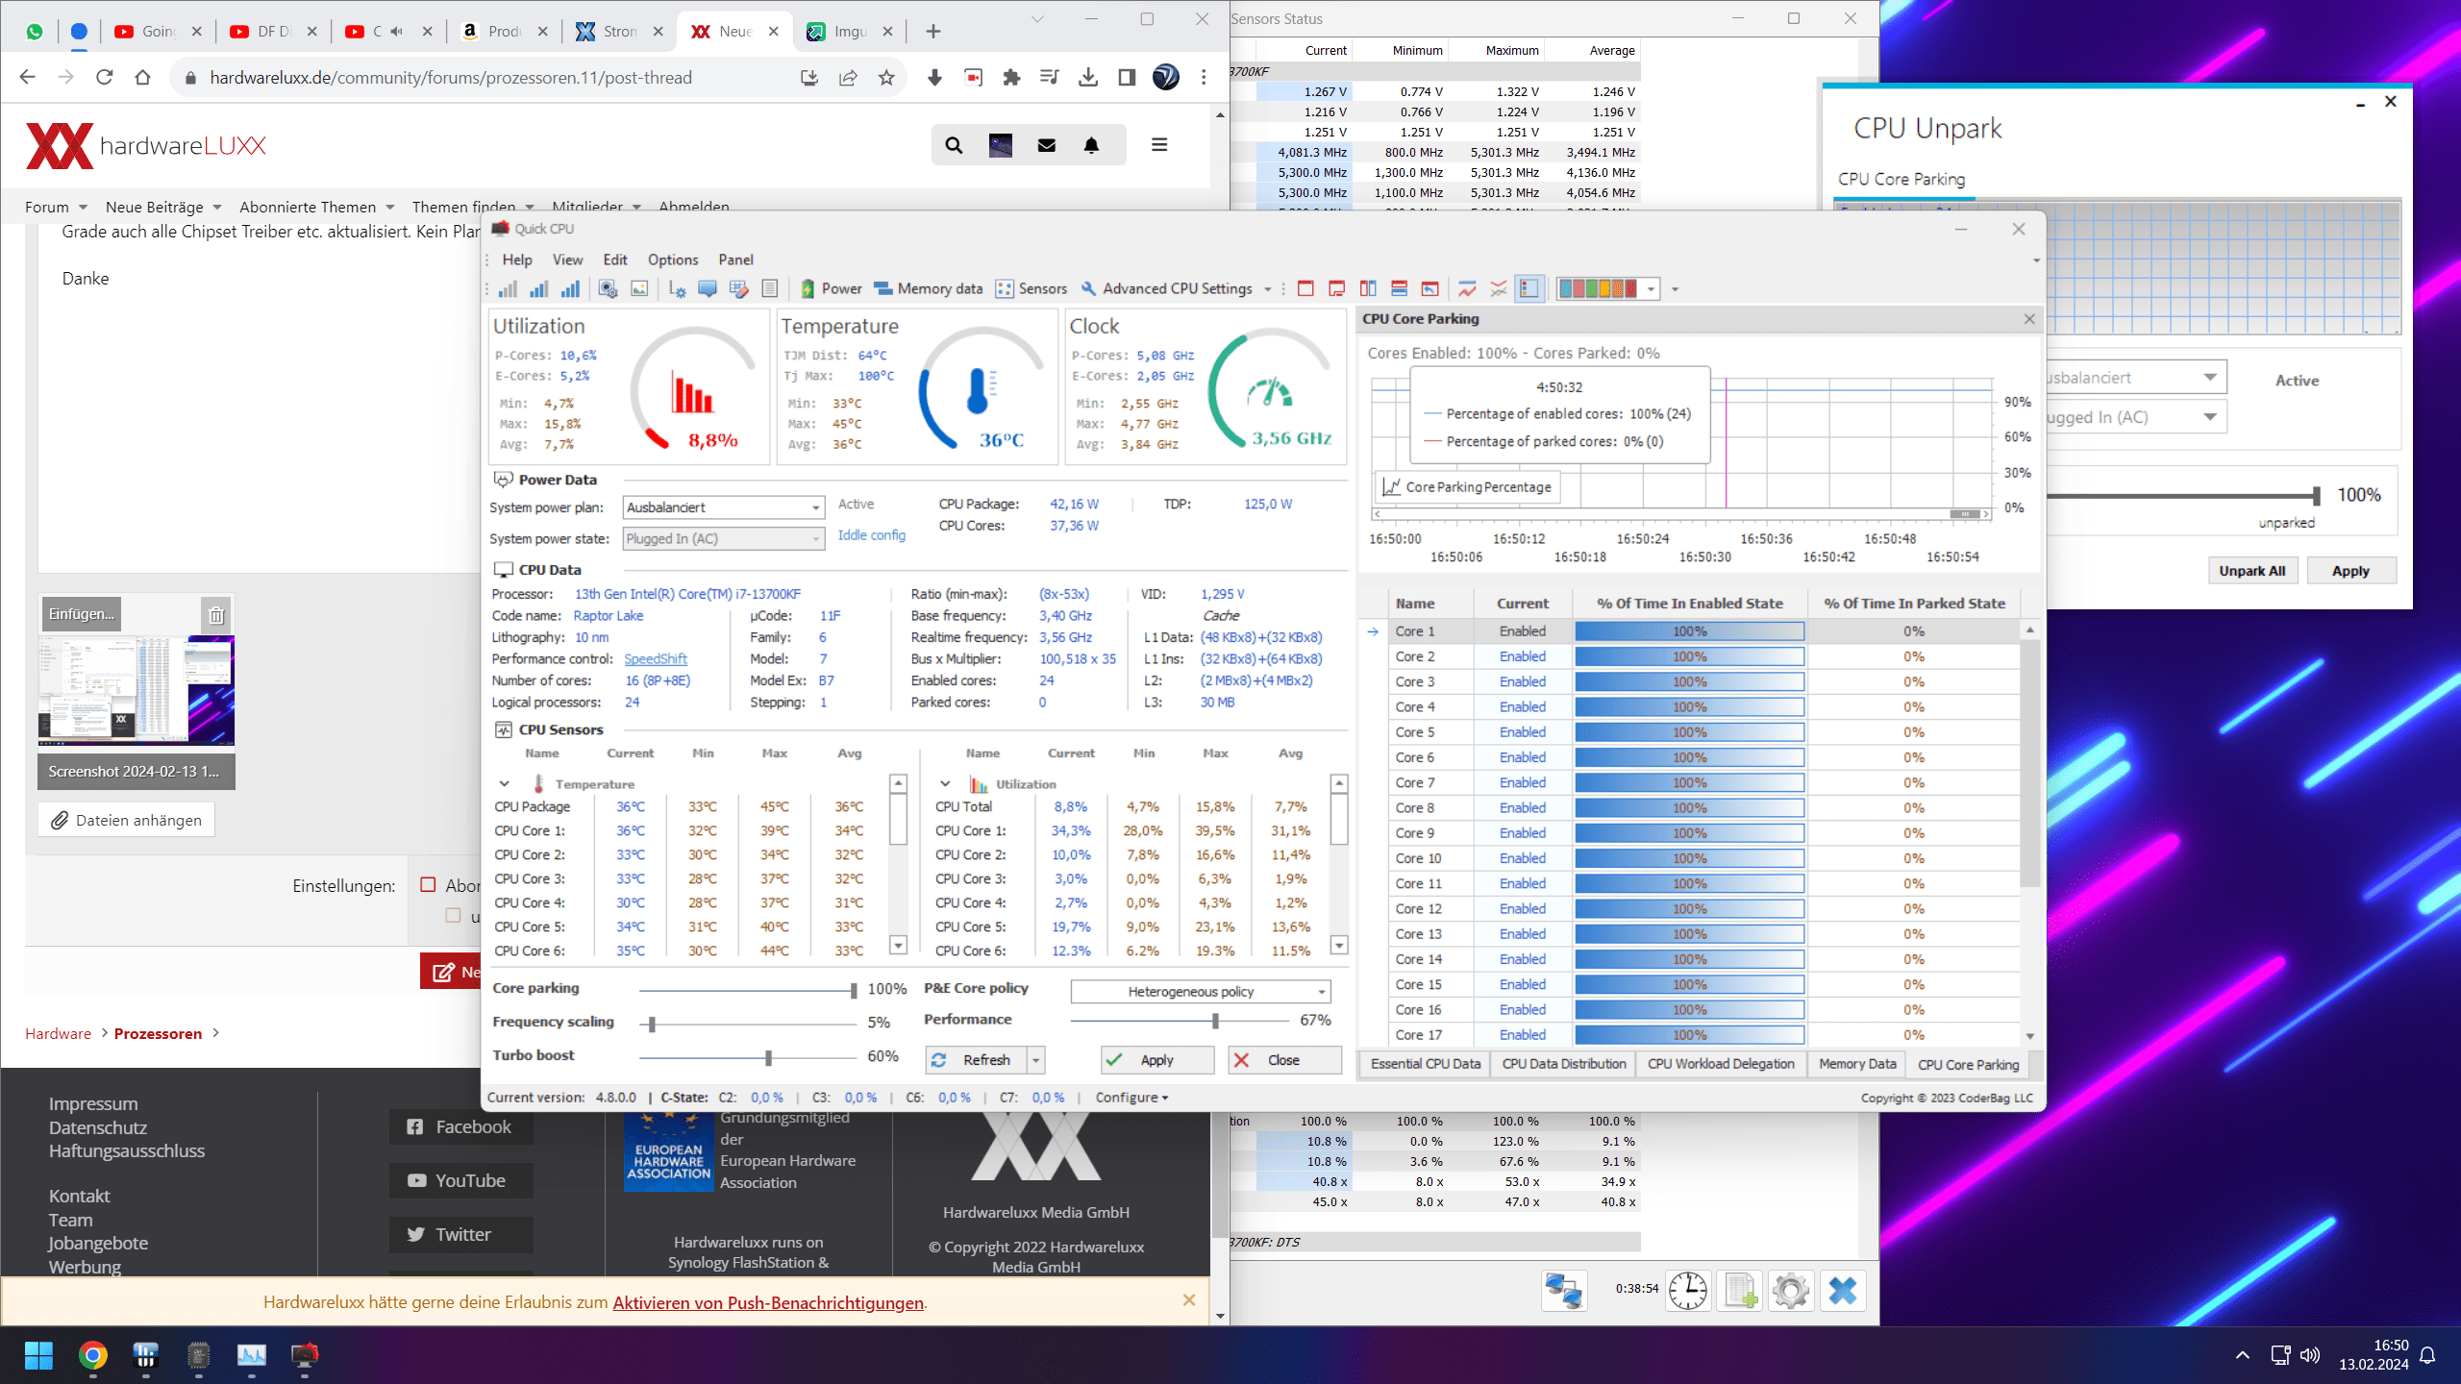Click the network computers icon in Sensors window
The height and width of the screenshot is (1384, 2461).
[1563, 1290]
